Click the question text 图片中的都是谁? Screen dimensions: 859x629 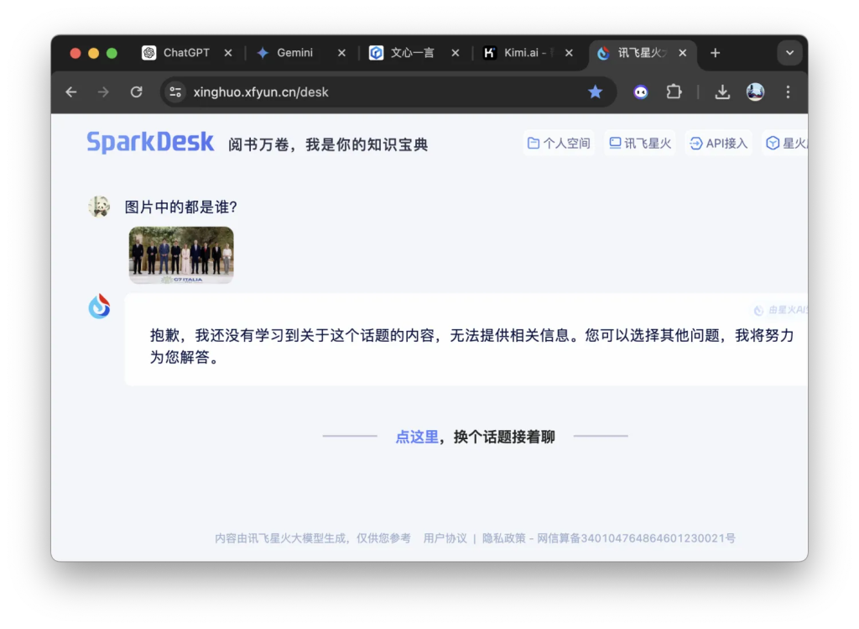[181, 207]
